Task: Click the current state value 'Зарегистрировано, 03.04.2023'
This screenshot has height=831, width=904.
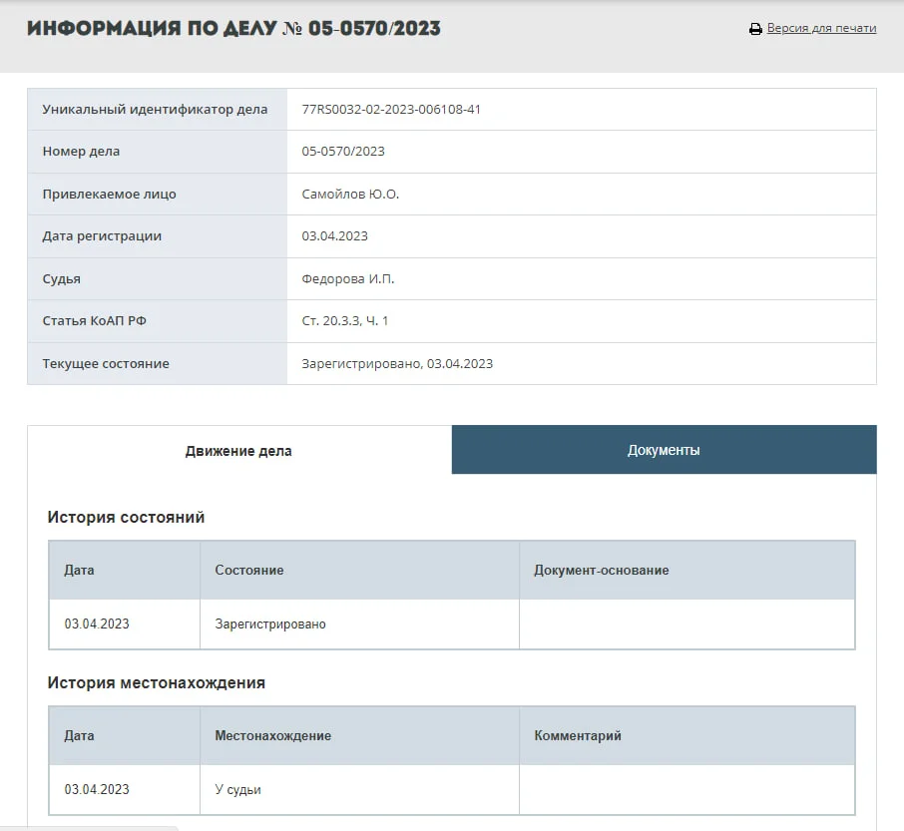Action: pyautogui.click(x=397, y=364)
